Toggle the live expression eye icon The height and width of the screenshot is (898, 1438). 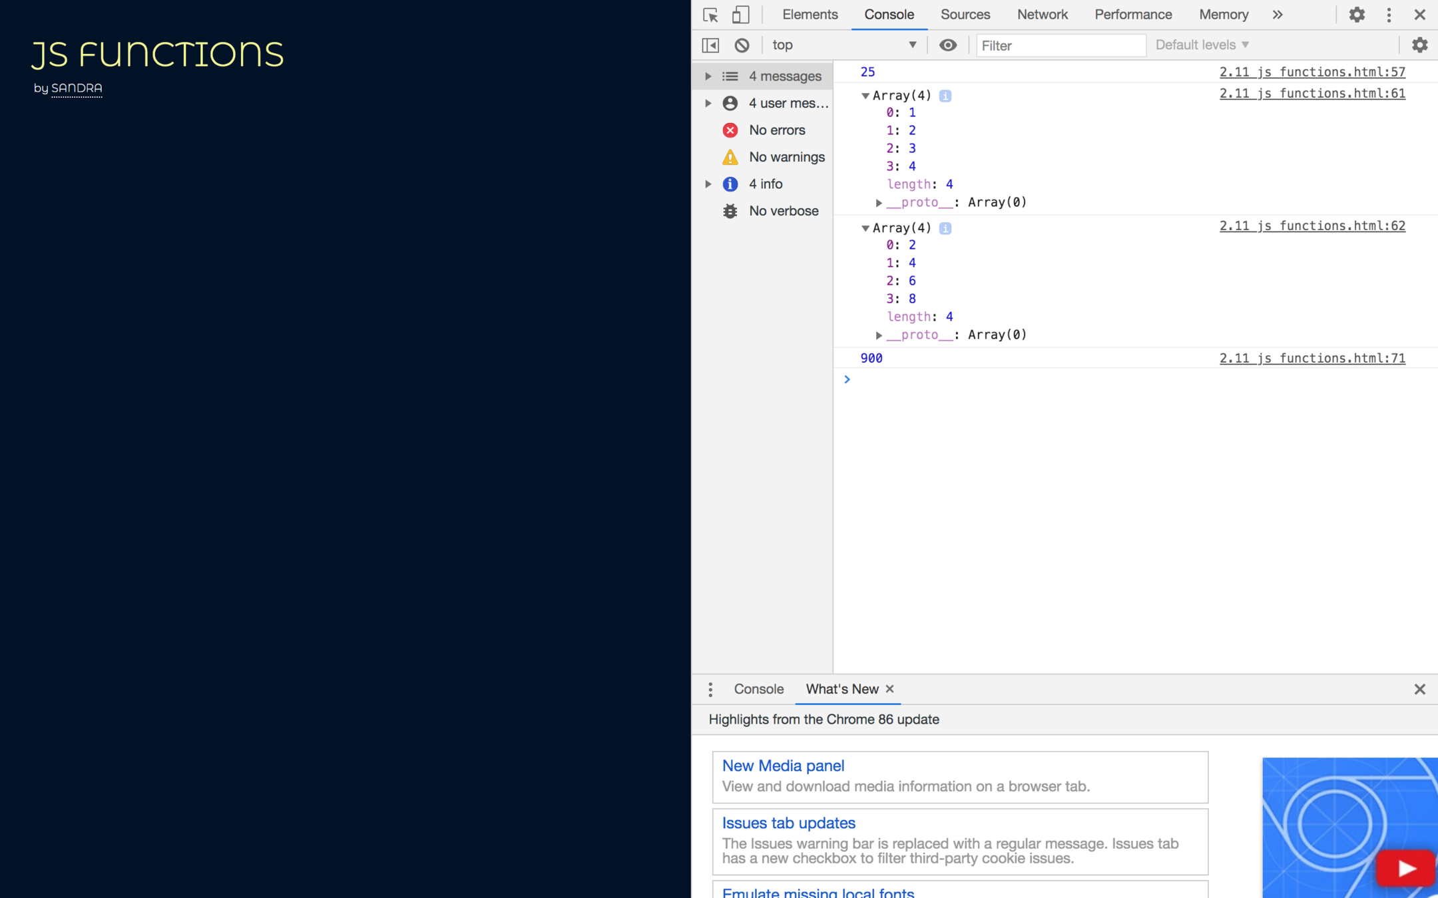click(x=947, y=45)
